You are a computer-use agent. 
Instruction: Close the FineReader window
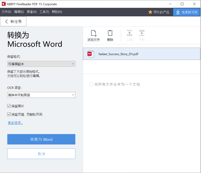[x=194, y=4]
